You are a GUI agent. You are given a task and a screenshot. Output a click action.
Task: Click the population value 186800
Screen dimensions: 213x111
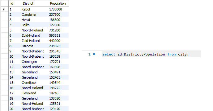tap(55, 20)
